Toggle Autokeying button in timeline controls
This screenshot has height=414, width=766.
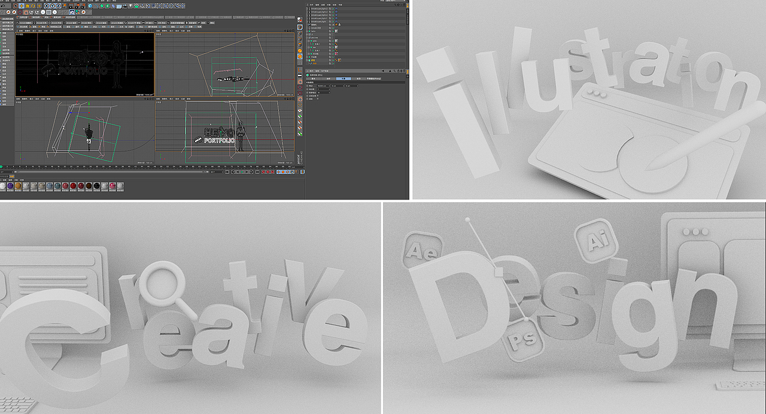[268, 172]
